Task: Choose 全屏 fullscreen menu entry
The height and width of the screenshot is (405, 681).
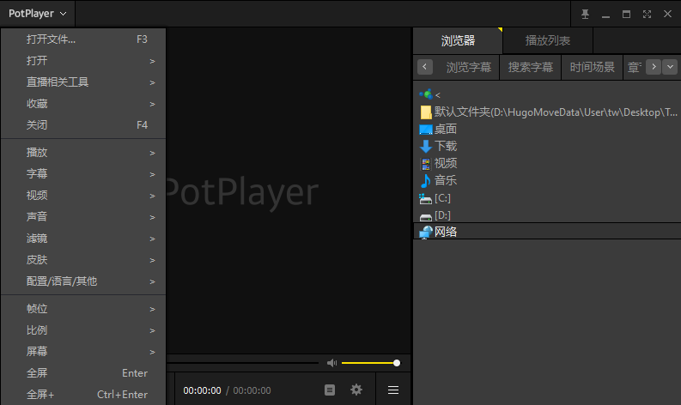Action: point(83,373)
